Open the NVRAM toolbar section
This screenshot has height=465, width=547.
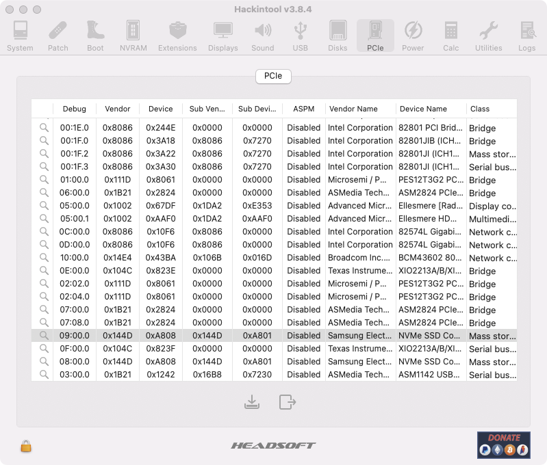pyautogui.click(x=133, y=36)
